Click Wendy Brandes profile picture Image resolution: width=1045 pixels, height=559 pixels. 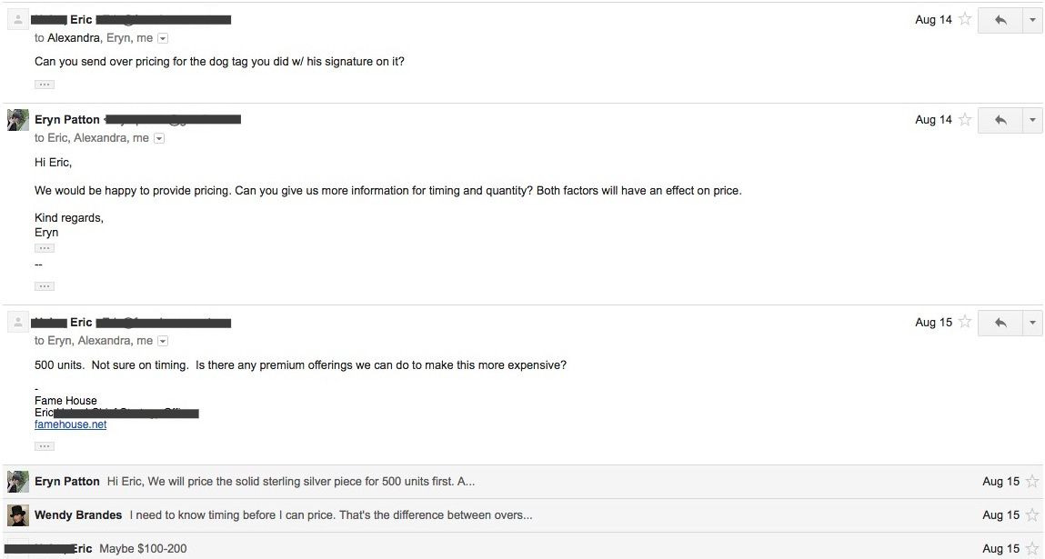[18, 515]
